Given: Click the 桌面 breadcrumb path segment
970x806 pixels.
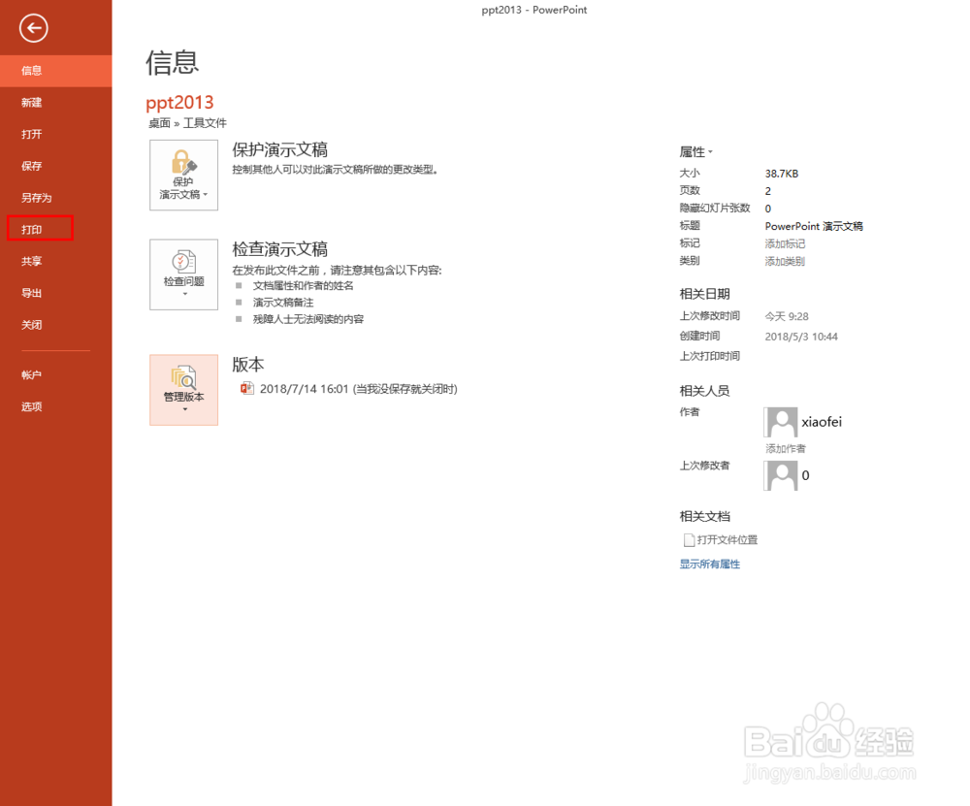Looking at the screenshot, I should click(160, 123).
